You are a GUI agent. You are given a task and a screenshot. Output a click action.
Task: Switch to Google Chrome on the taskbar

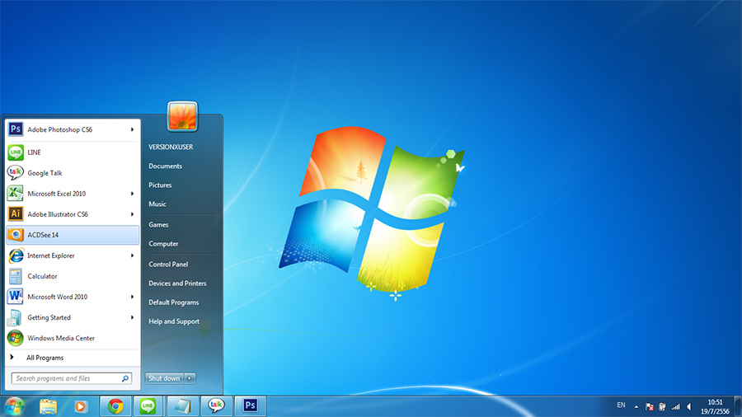click(115, 406)
